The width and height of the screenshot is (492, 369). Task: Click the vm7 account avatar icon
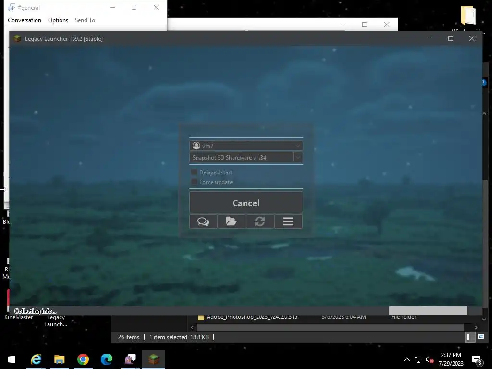[x=197, y=146]
